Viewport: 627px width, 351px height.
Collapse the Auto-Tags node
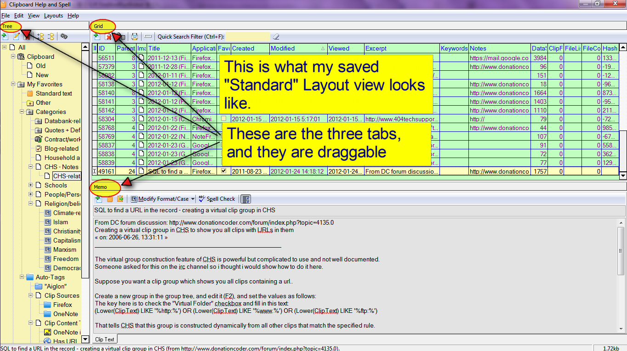(x=22, y=277)
